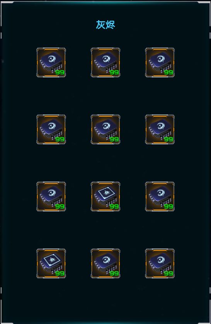Screen dimensions: 211x324
Task: Pick second row left crescent chip
Action: [x=51, y=129]
